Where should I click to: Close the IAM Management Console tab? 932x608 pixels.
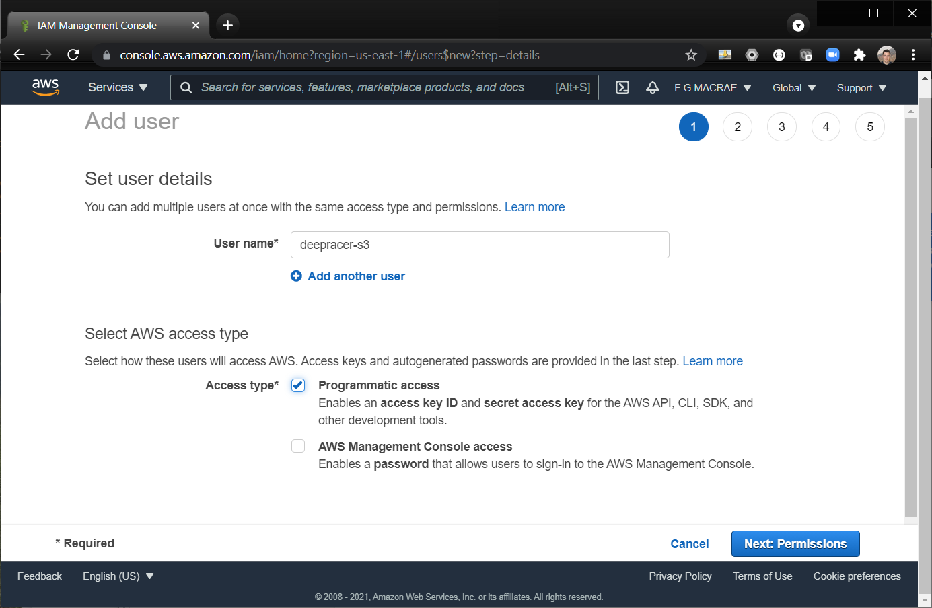196,25
